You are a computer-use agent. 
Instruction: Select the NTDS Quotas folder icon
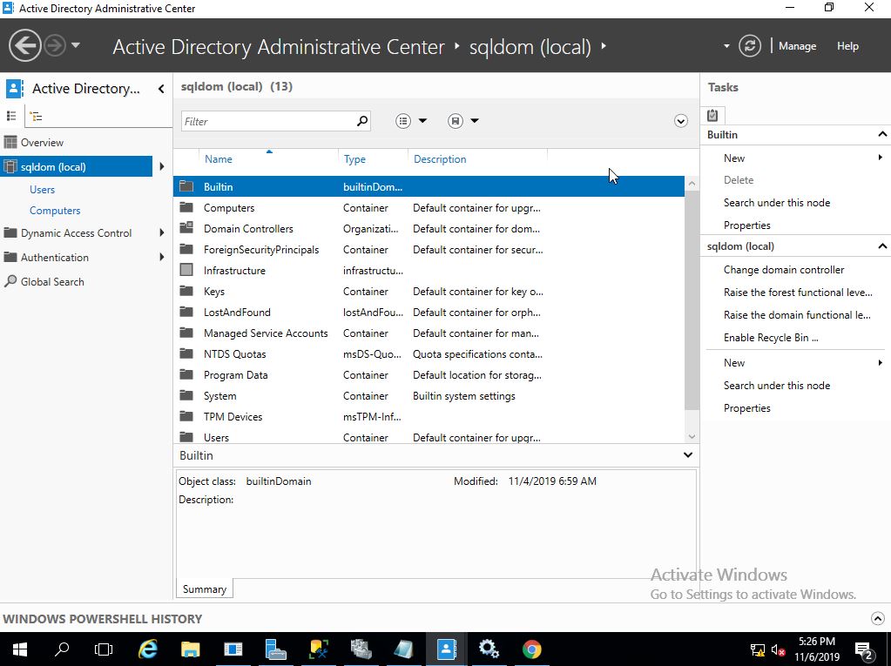click(x=186, y=353)
